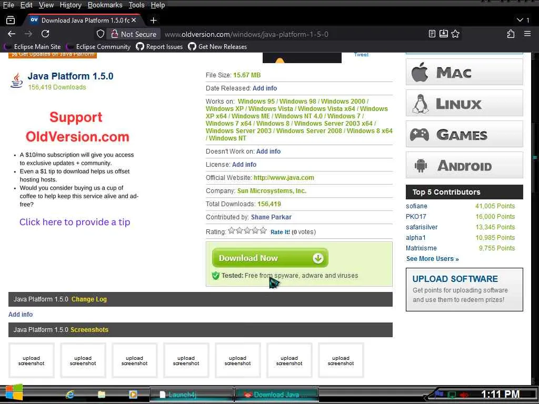Click Add info beside Doesn't Work on
Screen dimensions: 539x404
coord(268,151)
